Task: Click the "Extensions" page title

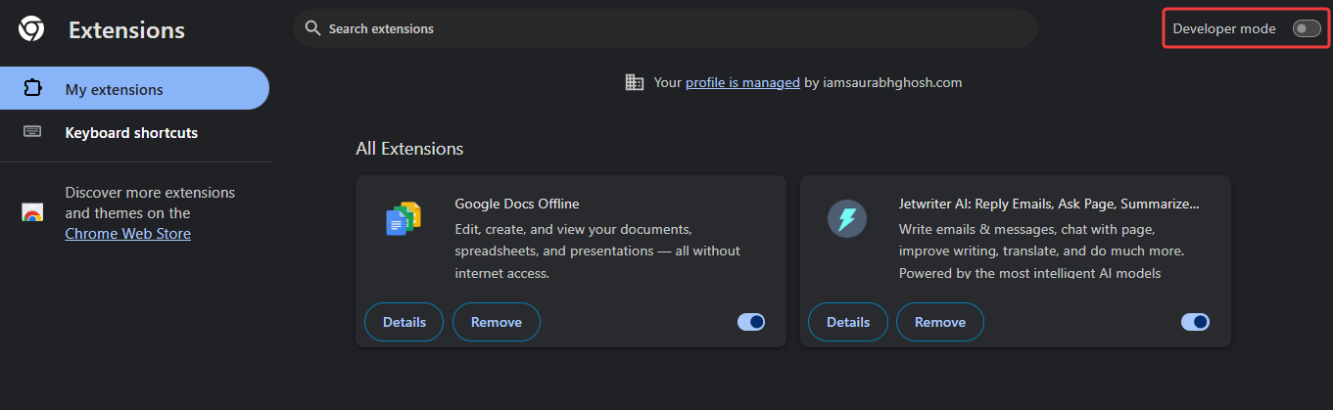Action: [x=126, y=30]
